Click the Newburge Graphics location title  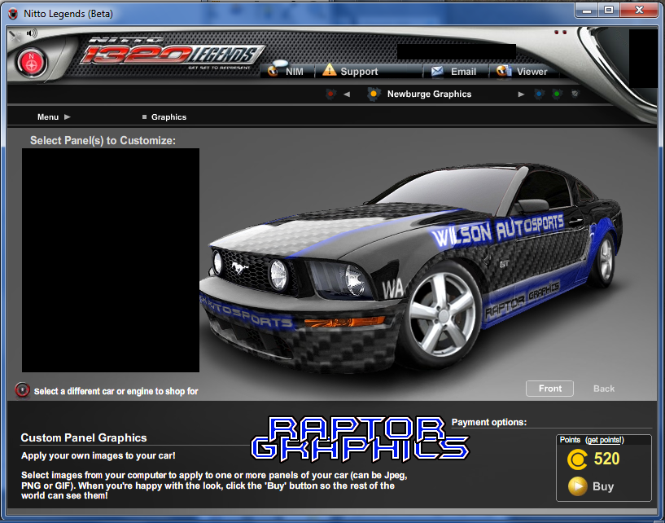429,94
